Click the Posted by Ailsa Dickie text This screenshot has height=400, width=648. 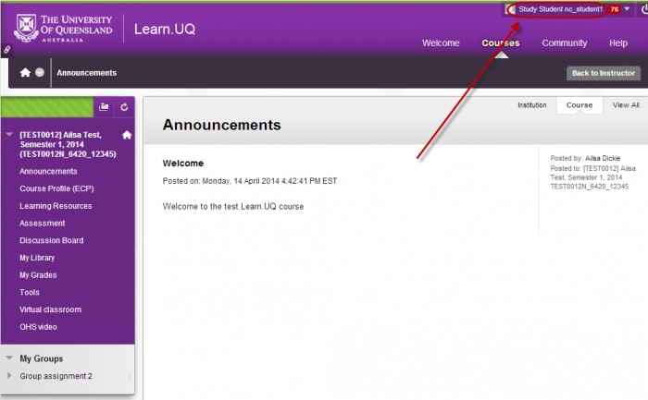tap(585, 158)
